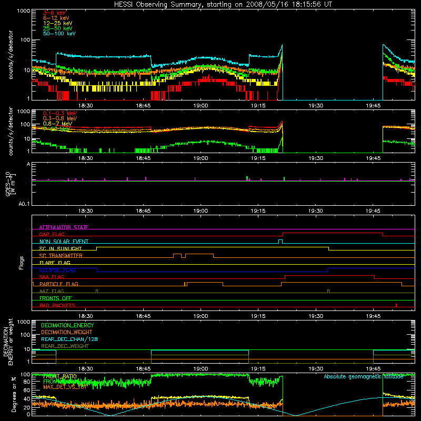Select the 3-6 keV legend label
The width and height of the screenshot is (421, 421).
(55, 13)
